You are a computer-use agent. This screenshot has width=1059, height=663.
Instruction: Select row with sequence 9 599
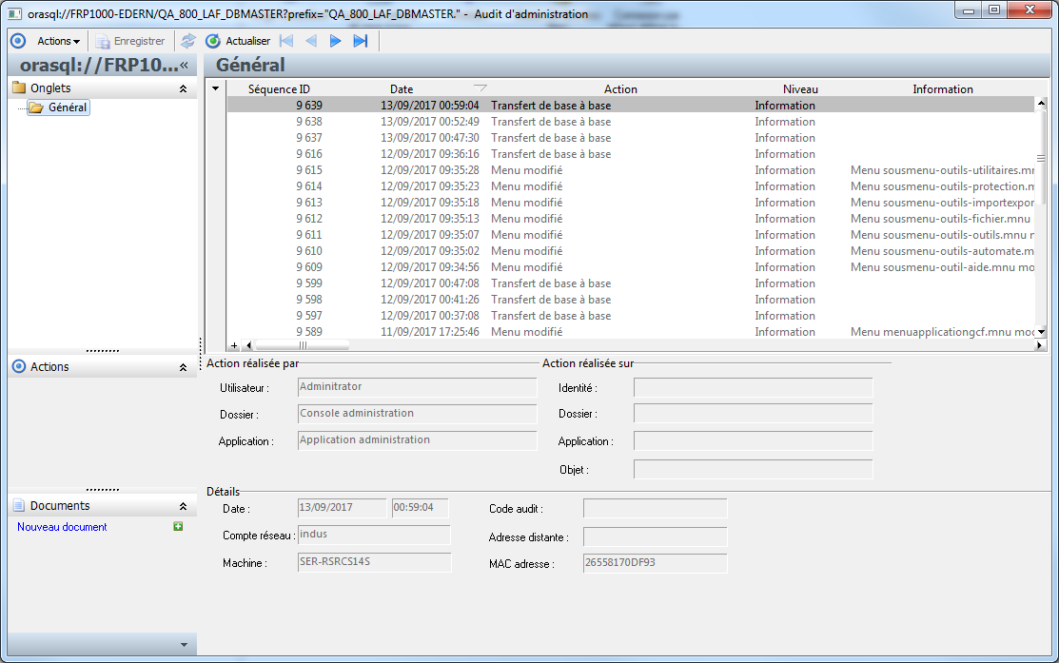[631, 283]
